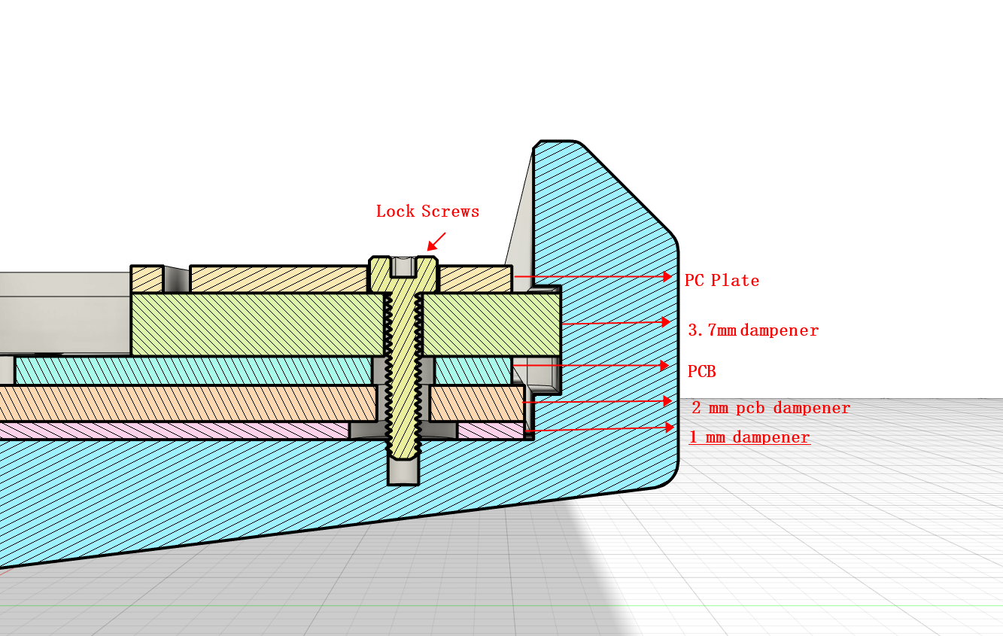Select the small tan plate piece at far left

[147, 279]
